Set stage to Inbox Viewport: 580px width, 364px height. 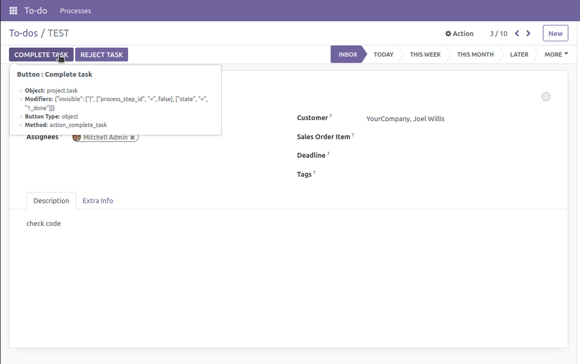click(x=348, y=54)
